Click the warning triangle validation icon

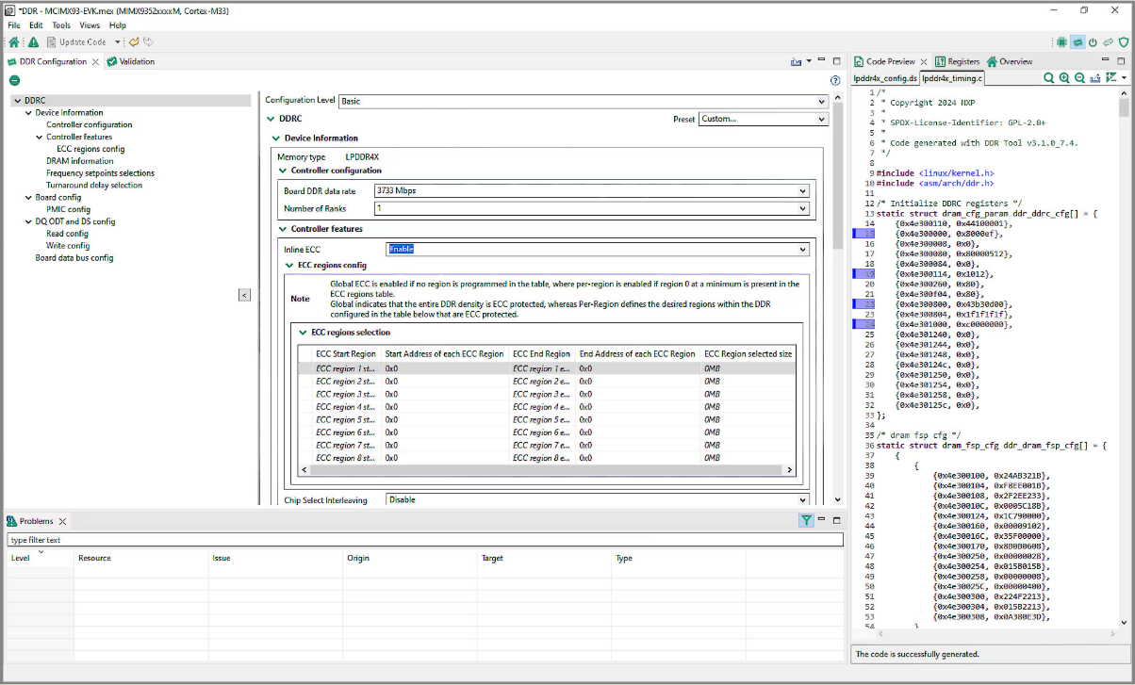pyautogui.click(x=32, y=41)
